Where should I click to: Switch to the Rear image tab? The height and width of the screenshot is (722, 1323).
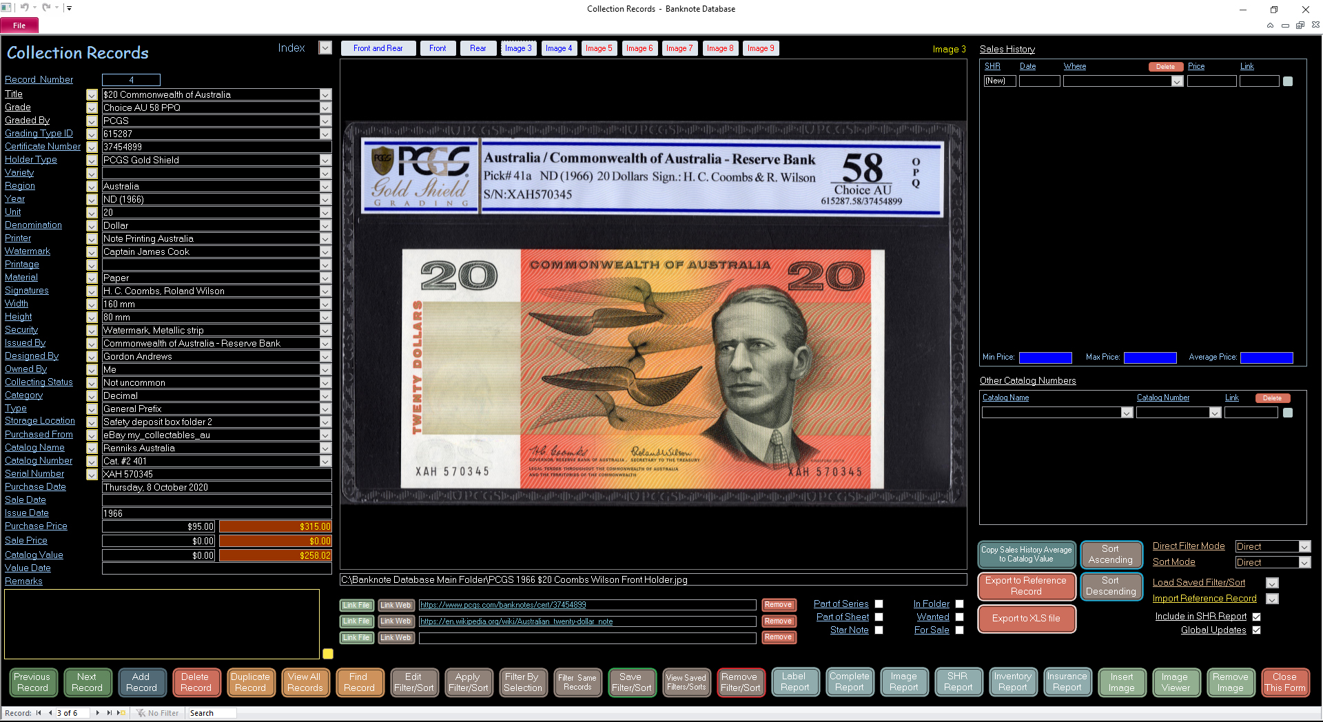[478, 48]
